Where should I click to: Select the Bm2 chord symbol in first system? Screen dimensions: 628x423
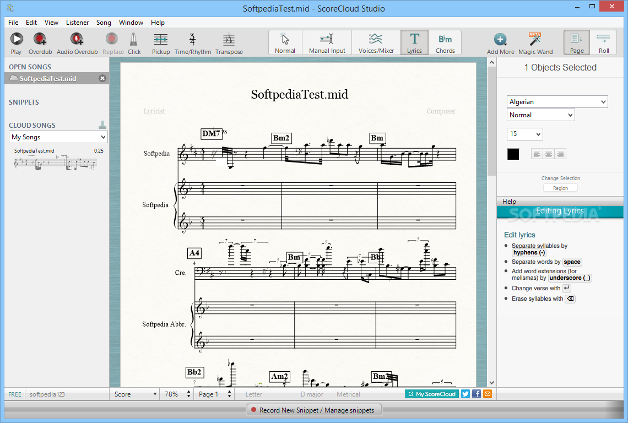(x=281, y=138)
